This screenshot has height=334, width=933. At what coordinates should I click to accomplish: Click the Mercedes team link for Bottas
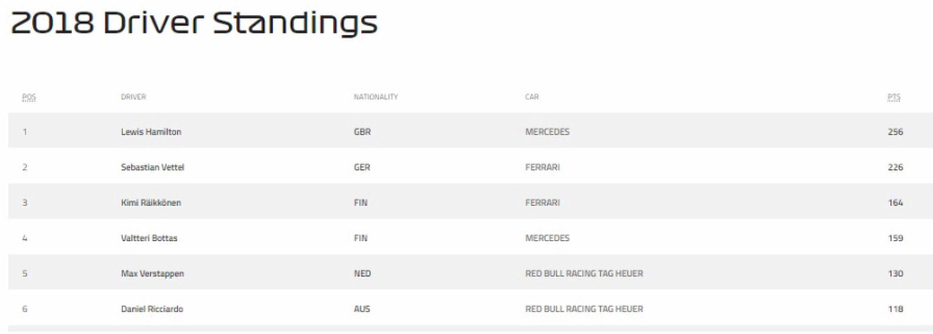click(547, 238)
